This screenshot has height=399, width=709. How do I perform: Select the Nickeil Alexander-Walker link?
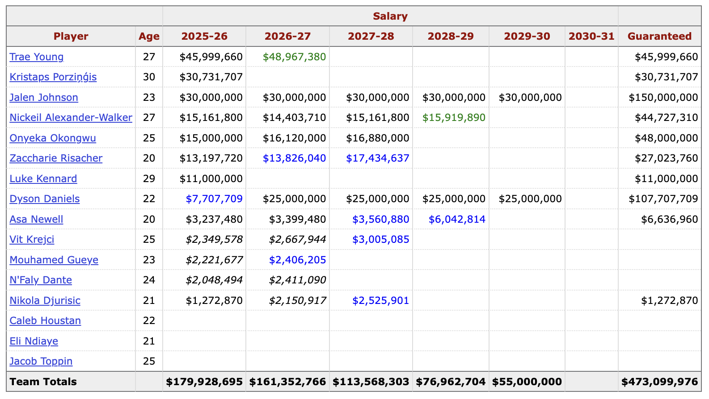pos(71,117)
